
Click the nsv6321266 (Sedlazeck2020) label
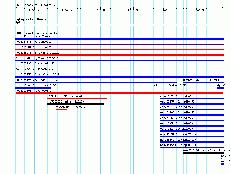[x=36, y=85]
